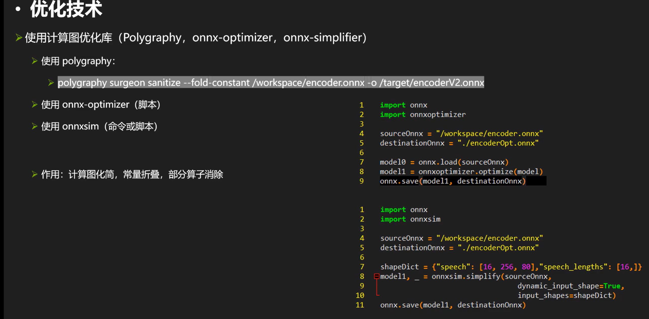Click the green arrow bullet before 作用
The width and height of the screenshot is (649, 319).
pyautogui.click(x=35, y=174)
